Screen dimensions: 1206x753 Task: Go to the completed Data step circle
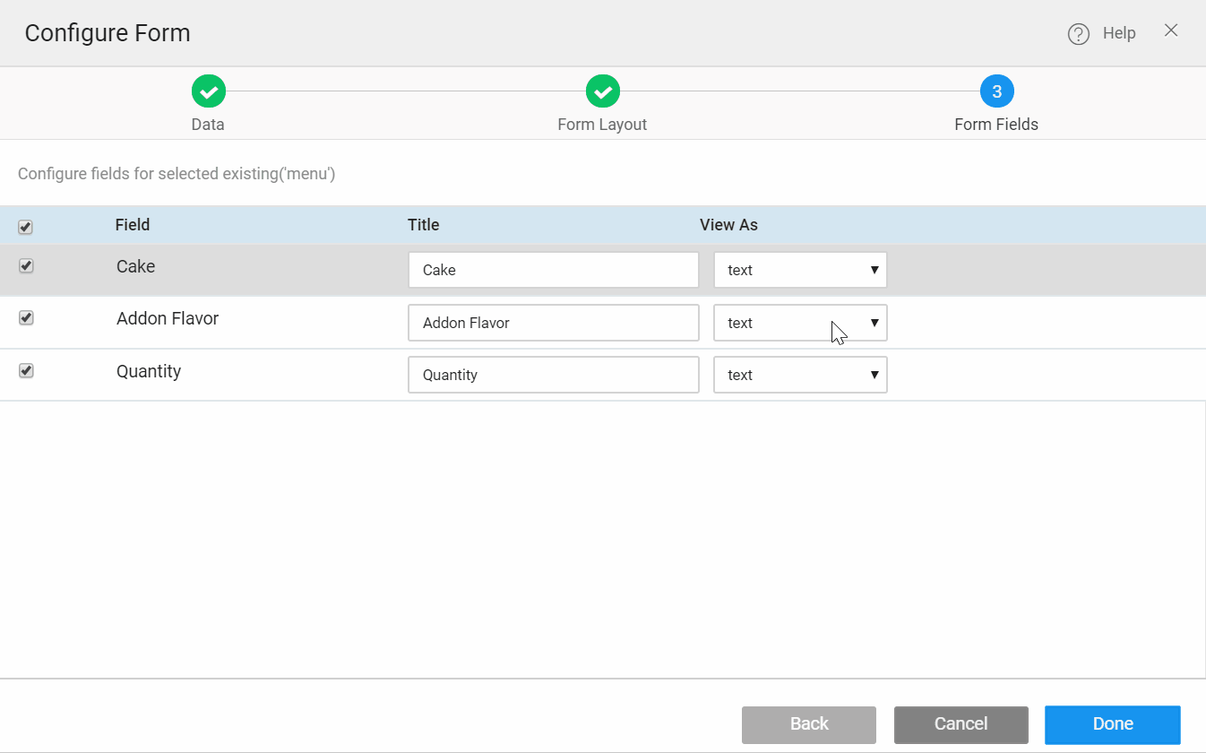(208, 91)
